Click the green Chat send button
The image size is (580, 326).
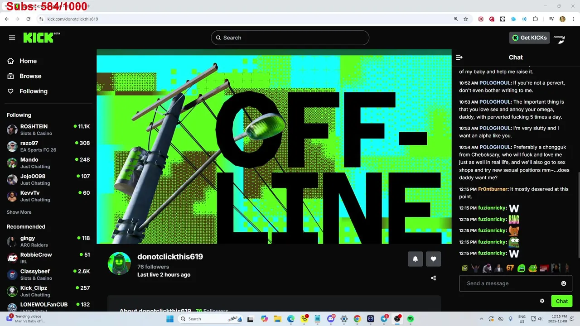[x=562, y=301]
